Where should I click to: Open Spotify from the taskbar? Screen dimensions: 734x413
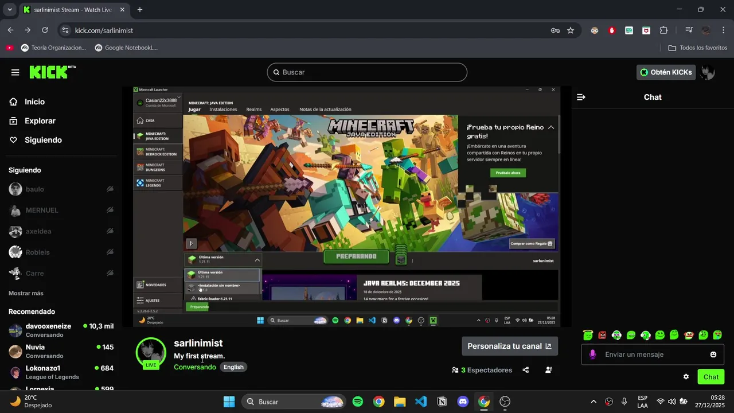point(358,402)
